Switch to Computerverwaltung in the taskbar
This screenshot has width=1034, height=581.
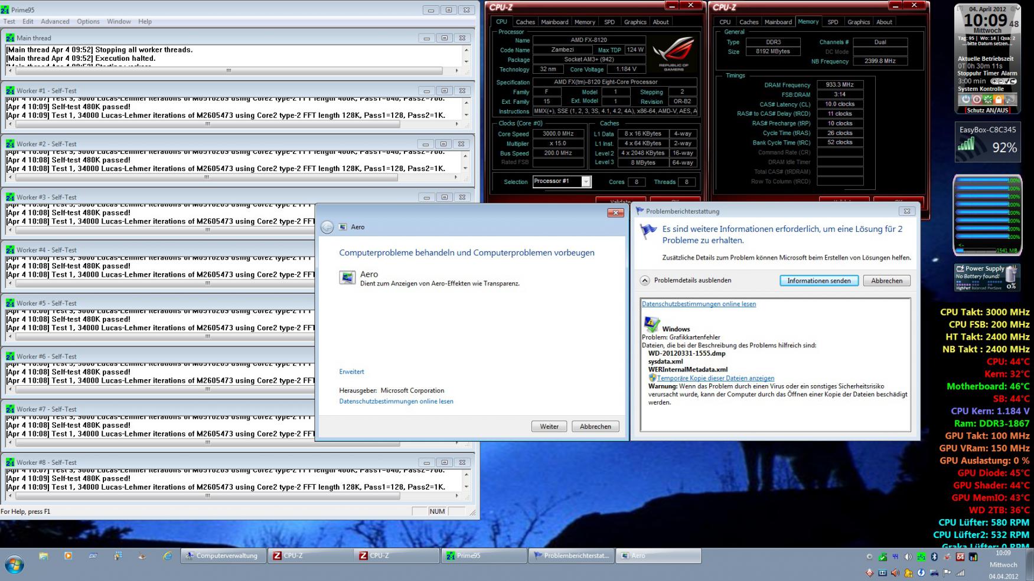(222, 556)
